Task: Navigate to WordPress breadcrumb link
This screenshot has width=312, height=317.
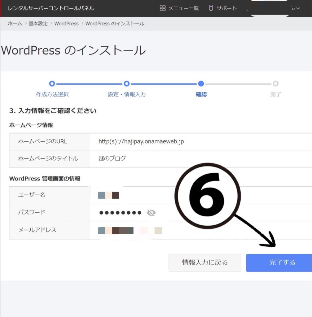Action: pos(66,24)
